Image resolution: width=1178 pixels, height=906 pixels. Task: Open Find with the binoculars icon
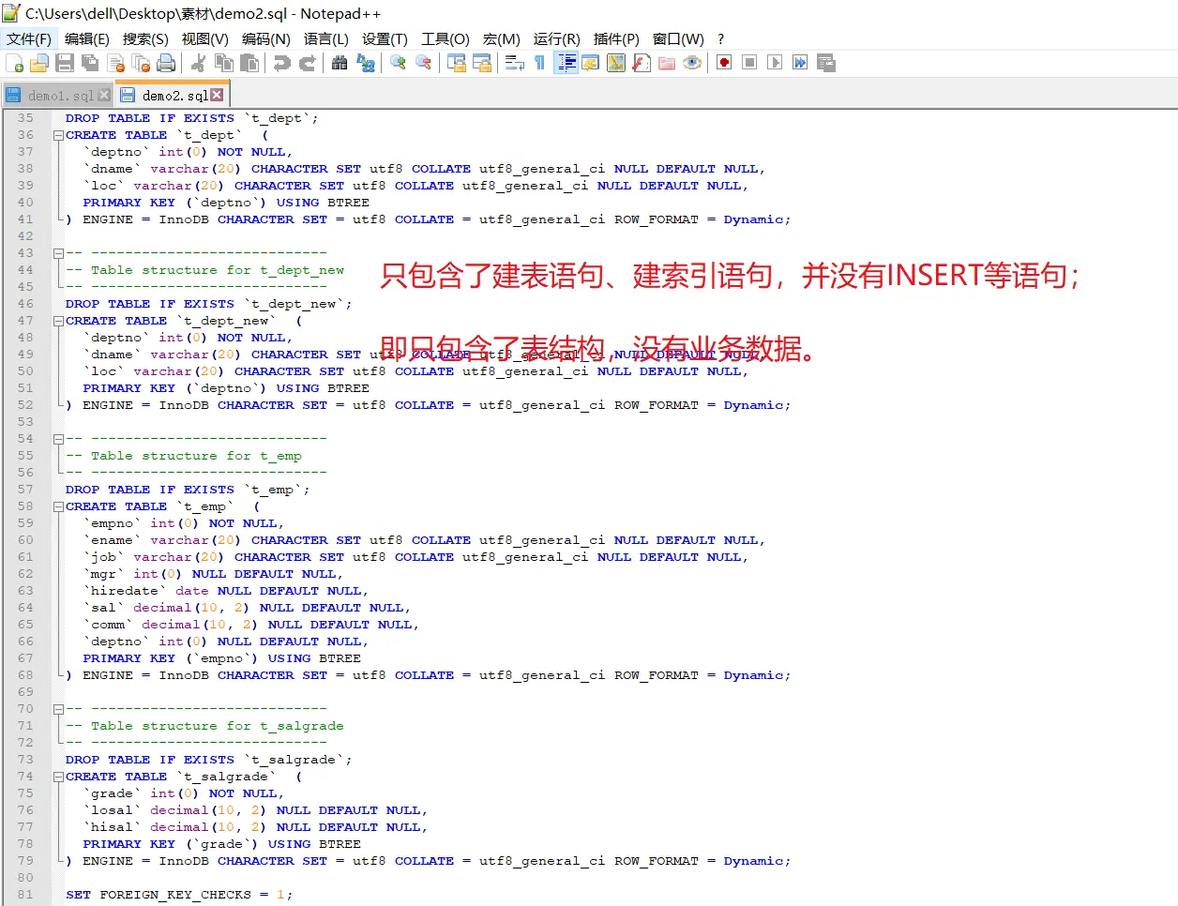point(340,63)
